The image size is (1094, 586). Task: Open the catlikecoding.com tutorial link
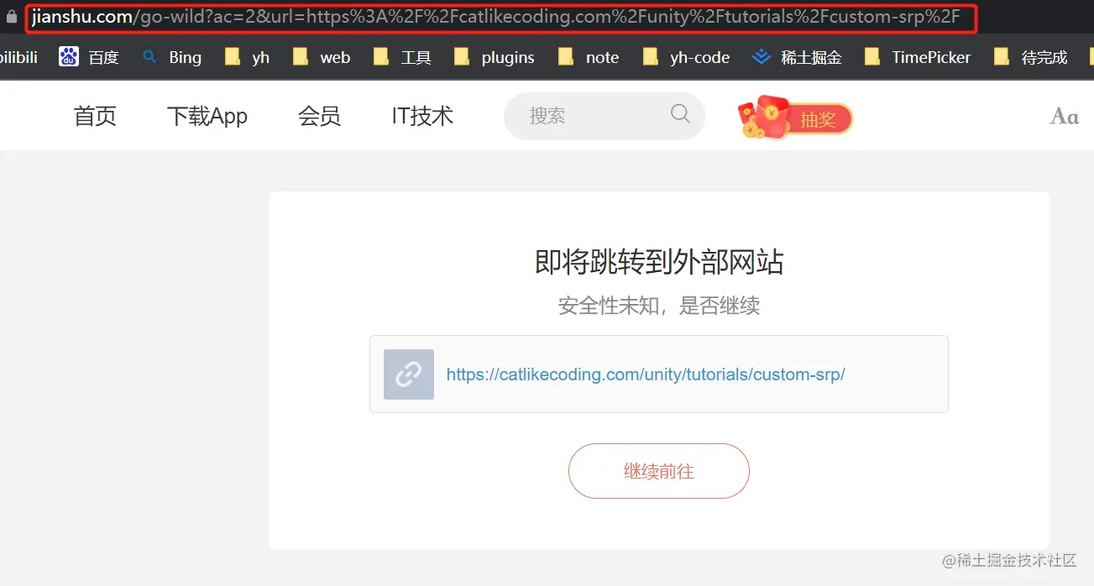pos(645,374)
